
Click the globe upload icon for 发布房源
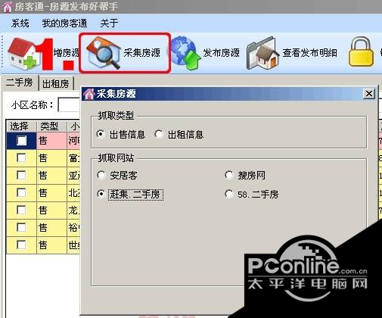(x=186, y=53)
